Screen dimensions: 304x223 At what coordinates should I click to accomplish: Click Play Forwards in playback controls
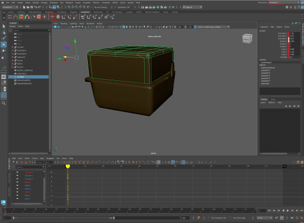click(x=288, y=211)
